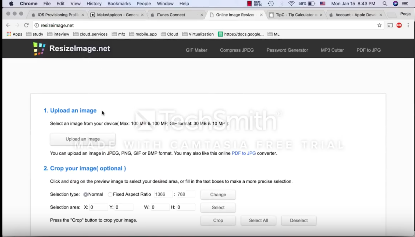Open the inteview bookmarks folder
This screenshot has width=415, height=237.
(58, 34)
